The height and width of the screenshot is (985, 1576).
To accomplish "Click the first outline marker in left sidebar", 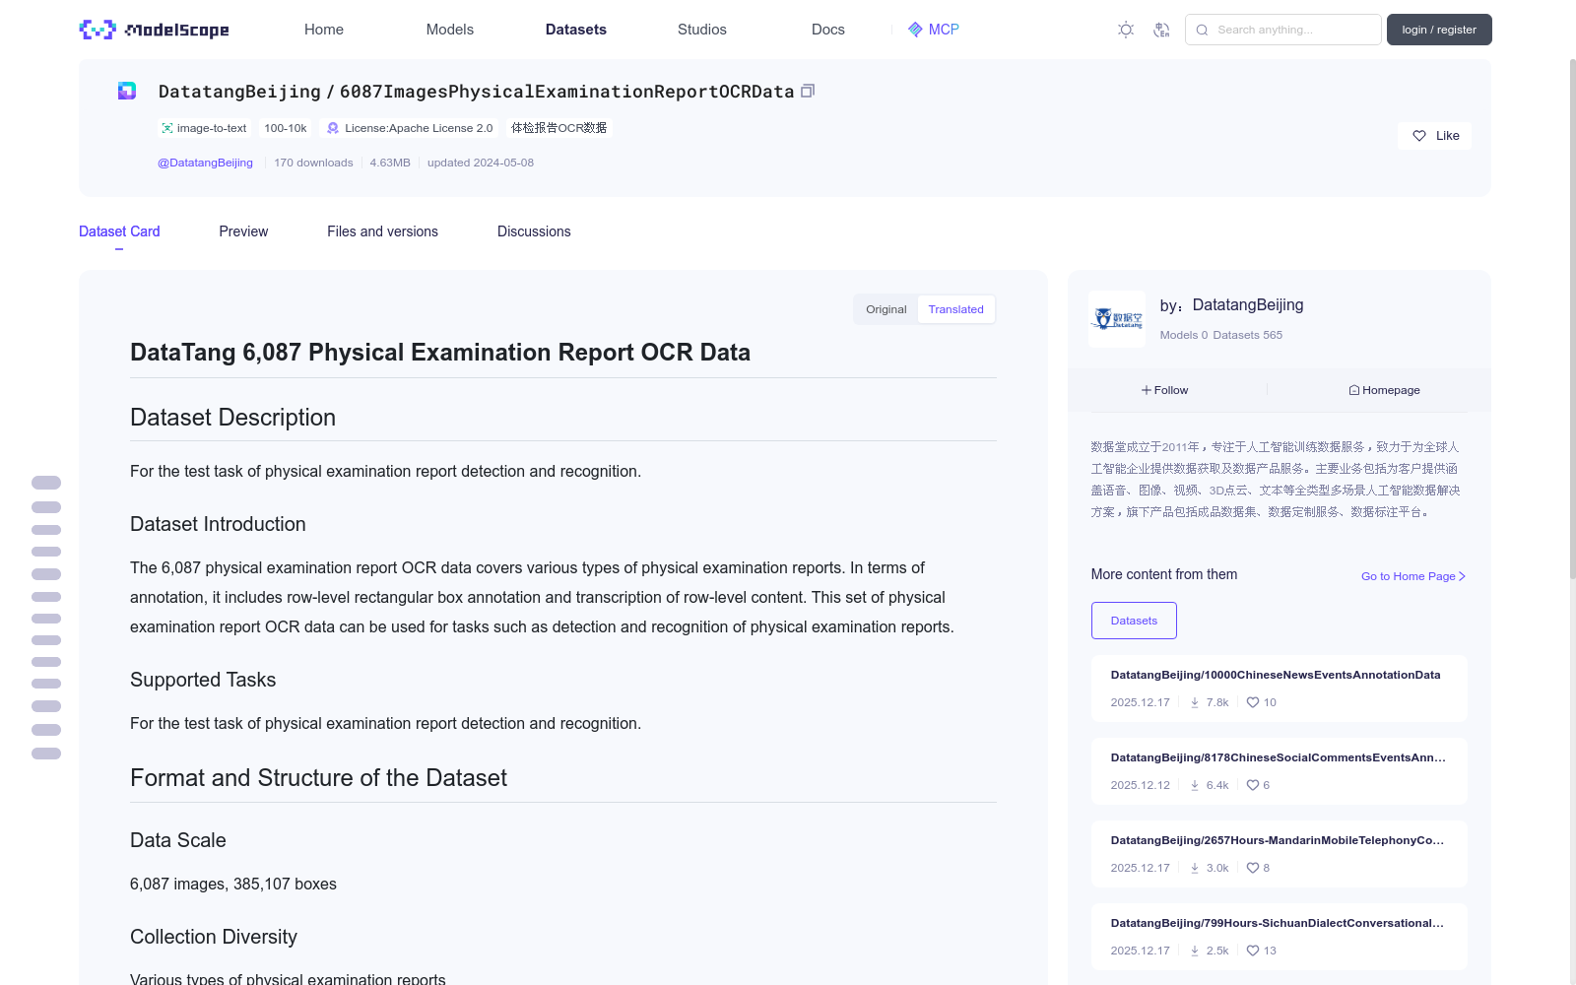I will point(46,483).
